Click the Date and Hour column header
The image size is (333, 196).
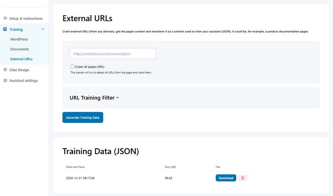(75, 167)
